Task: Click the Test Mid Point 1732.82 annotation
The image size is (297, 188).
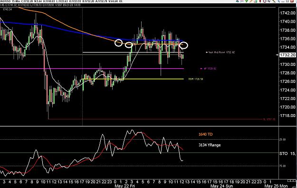Action: [x=220, y=52]
